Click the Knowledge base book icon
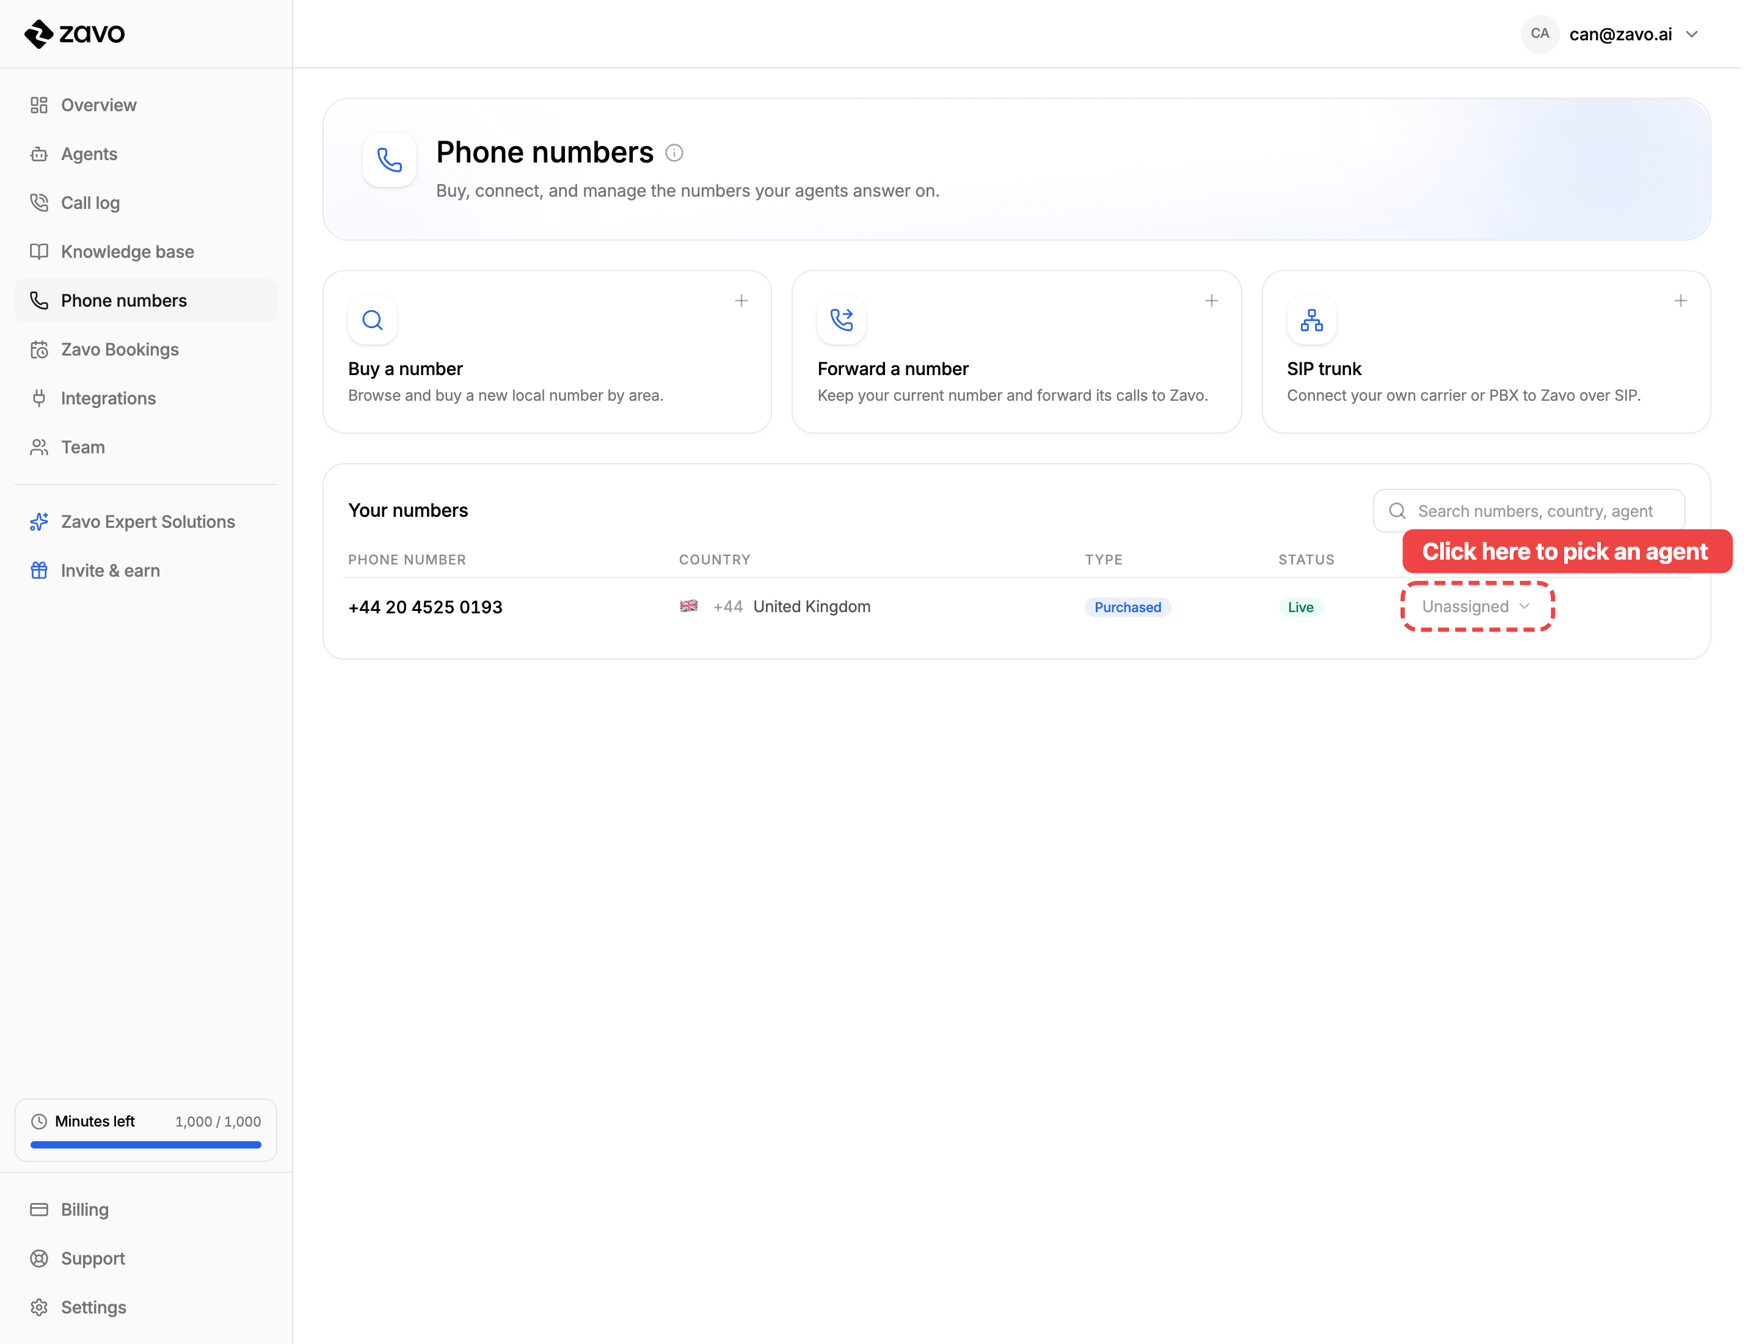The width and height of the screenshot is (1759, 1344). [x=39, y=252]
